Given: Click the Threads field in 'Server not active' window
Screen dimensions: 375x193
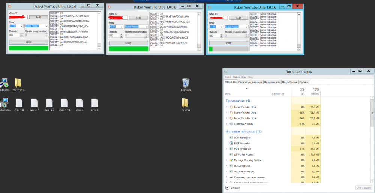Looking at the screenshot, I should [x=214, y=36].
